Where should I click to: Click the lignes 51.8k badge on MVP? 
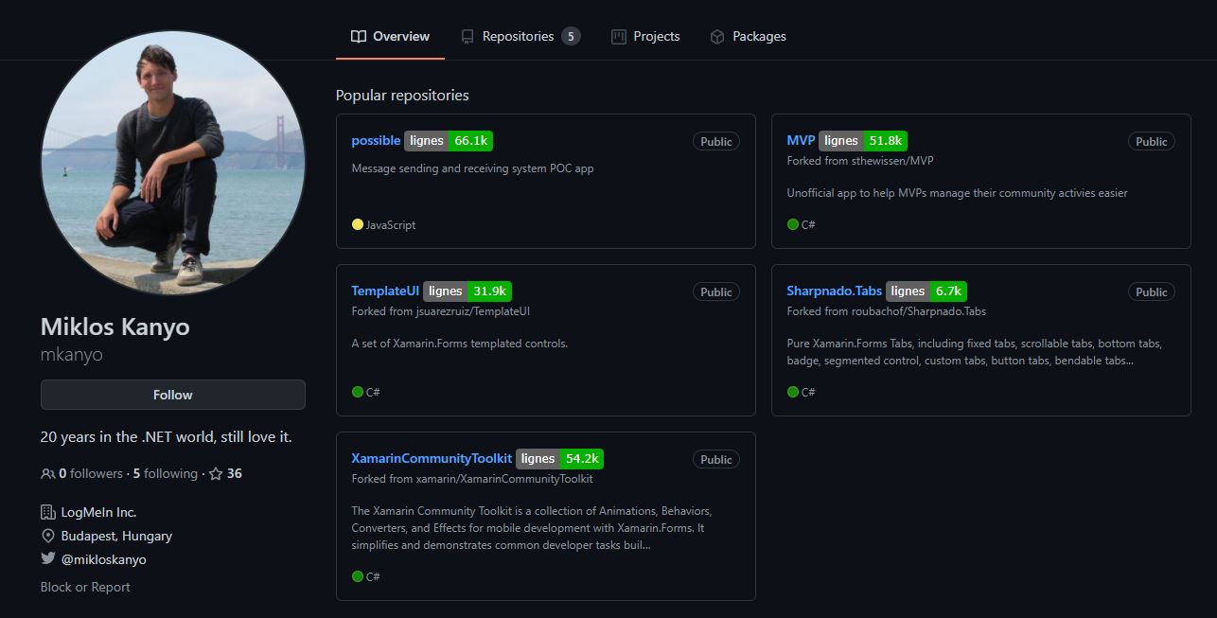[862, 141]
